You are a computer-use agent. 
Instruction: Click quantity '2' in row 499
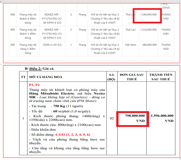pos(71,30)
